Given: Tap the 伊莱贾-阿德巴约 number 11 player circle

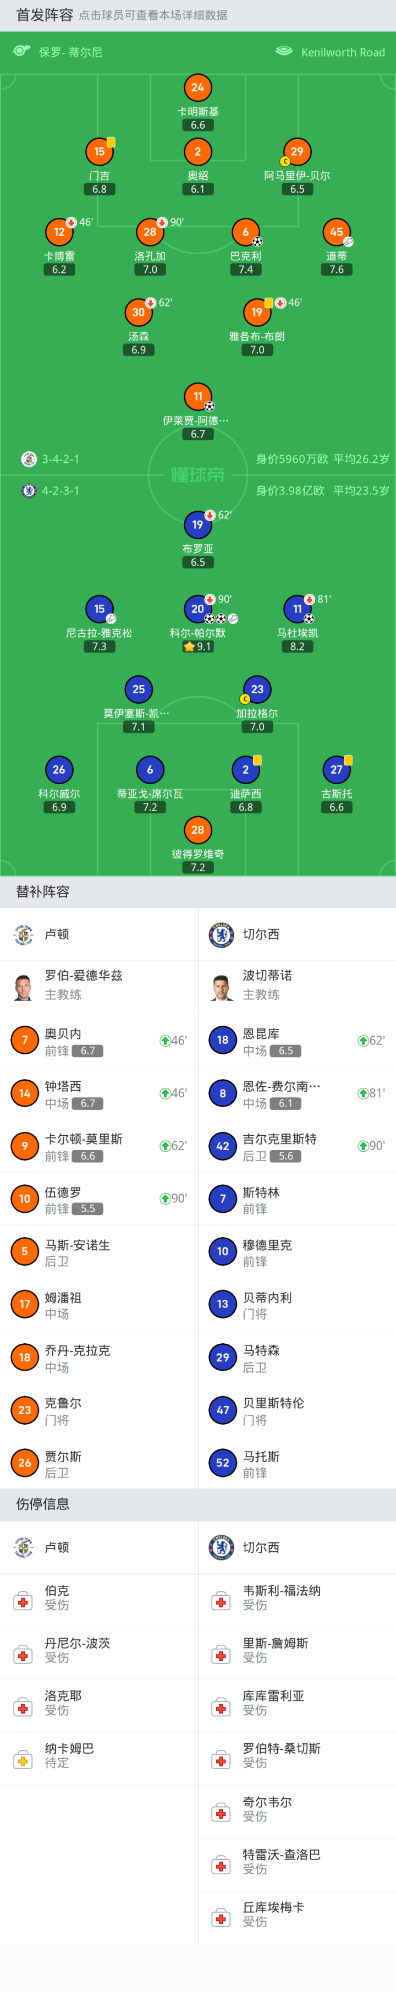Looking at the screenshot, I should (x=197, y=397).
